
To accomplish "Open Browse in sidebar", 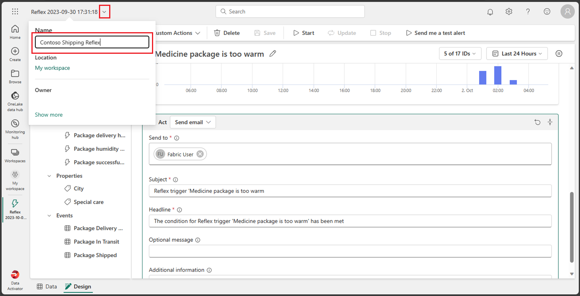I will (15, 77).
